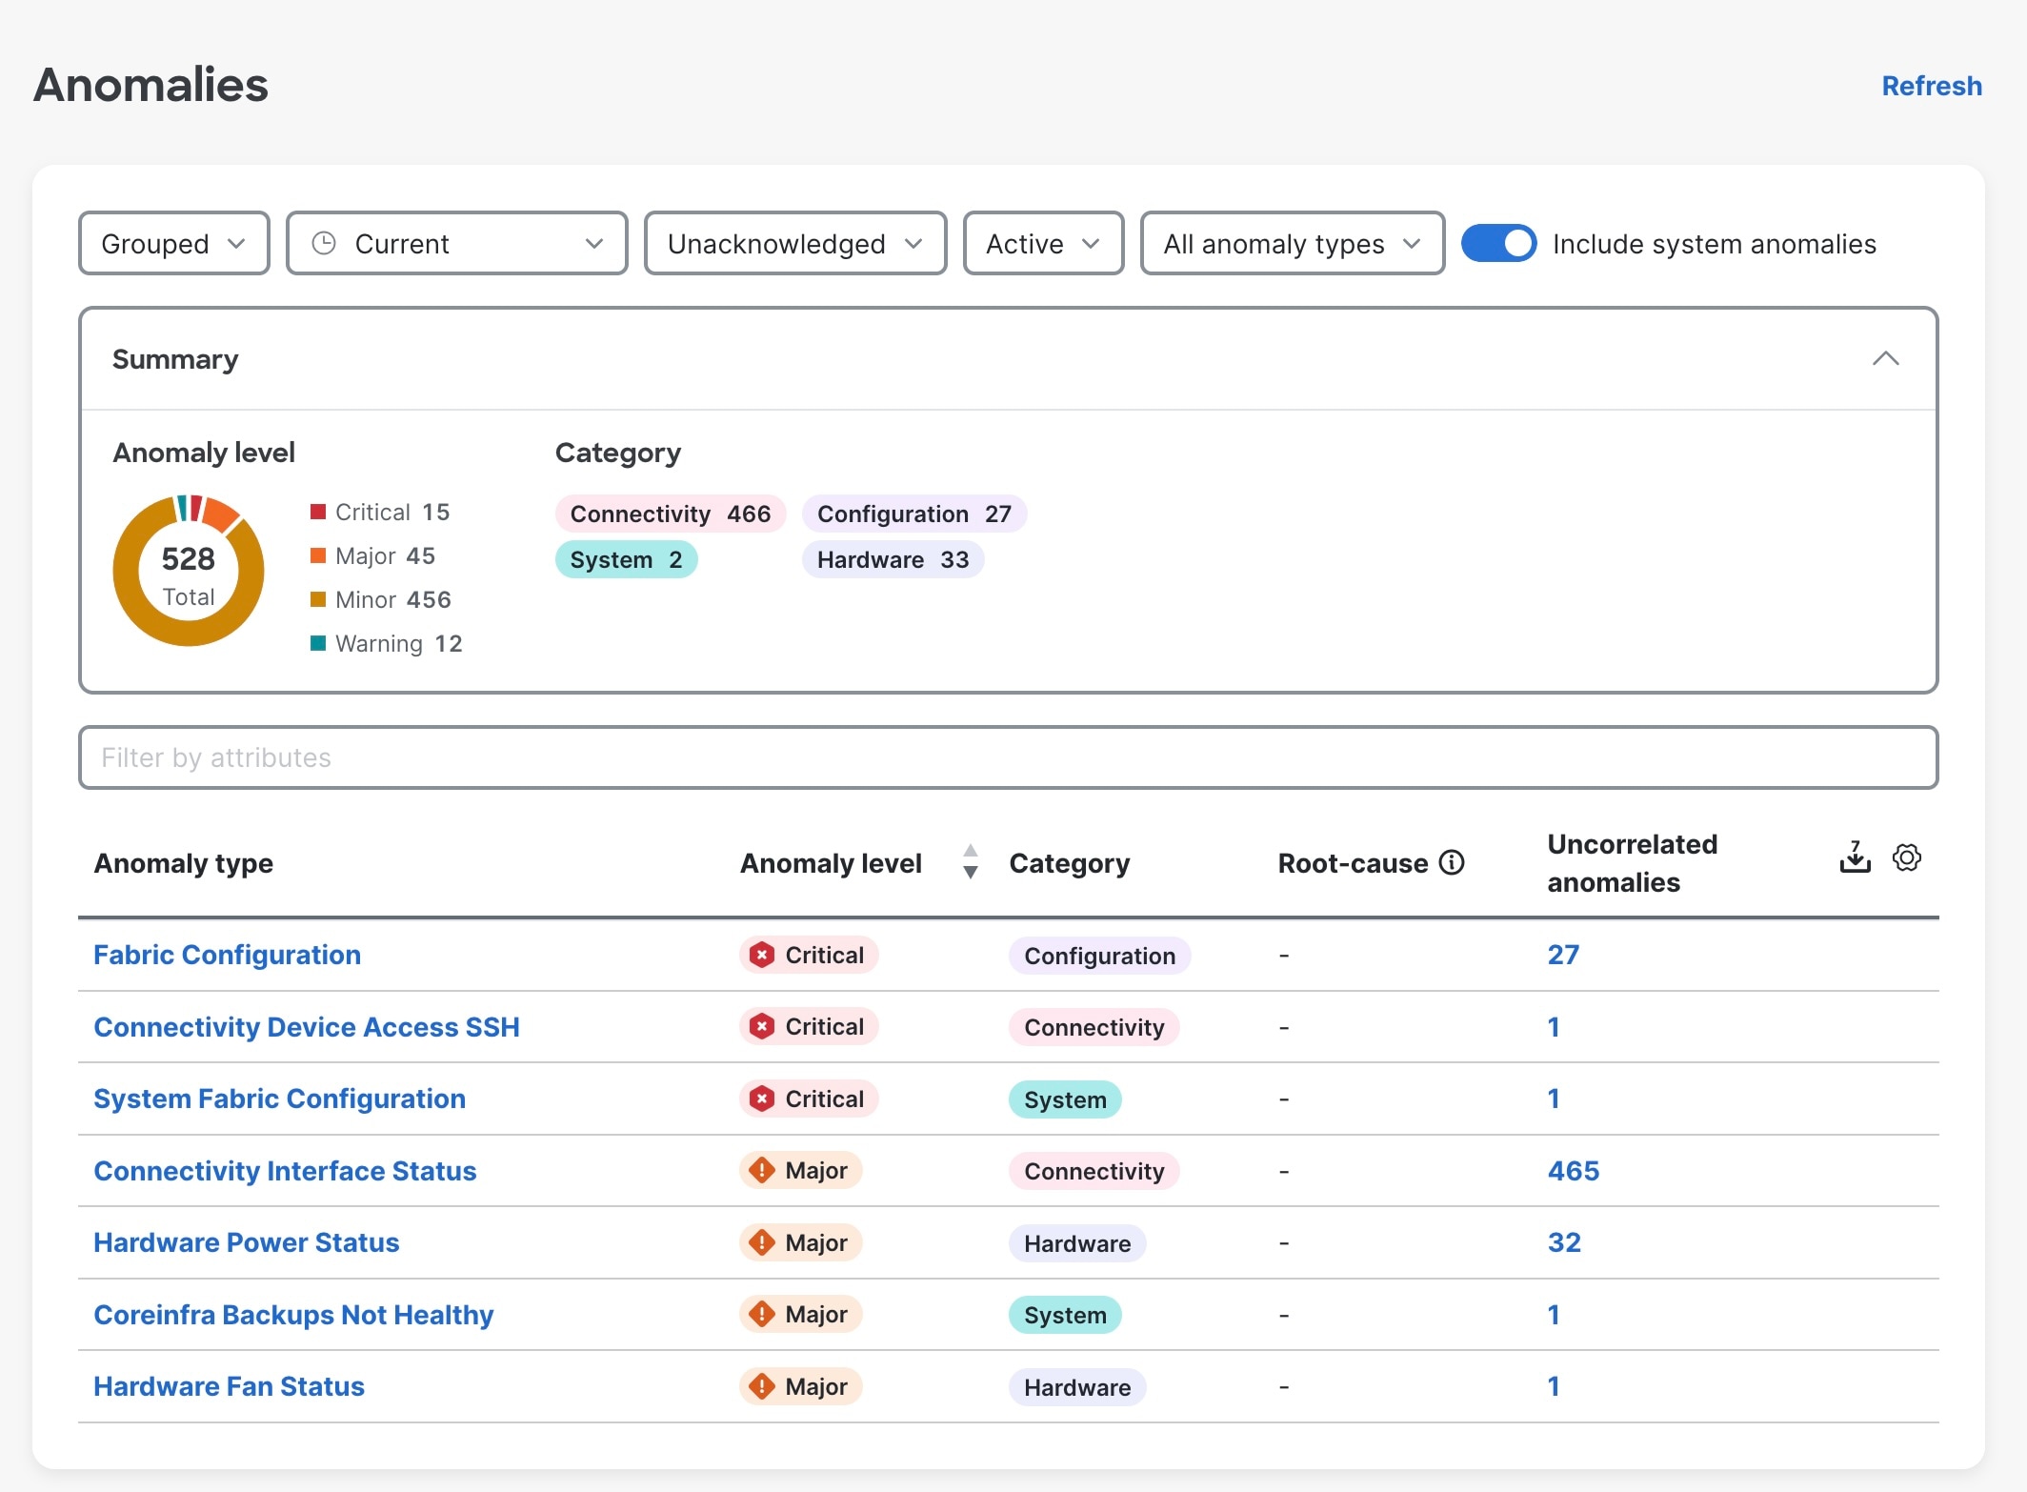The width and height of the screenshot is (2027, 1492).
Task: Open the Active state dropdown
Action: click(x=1042, y=243)
